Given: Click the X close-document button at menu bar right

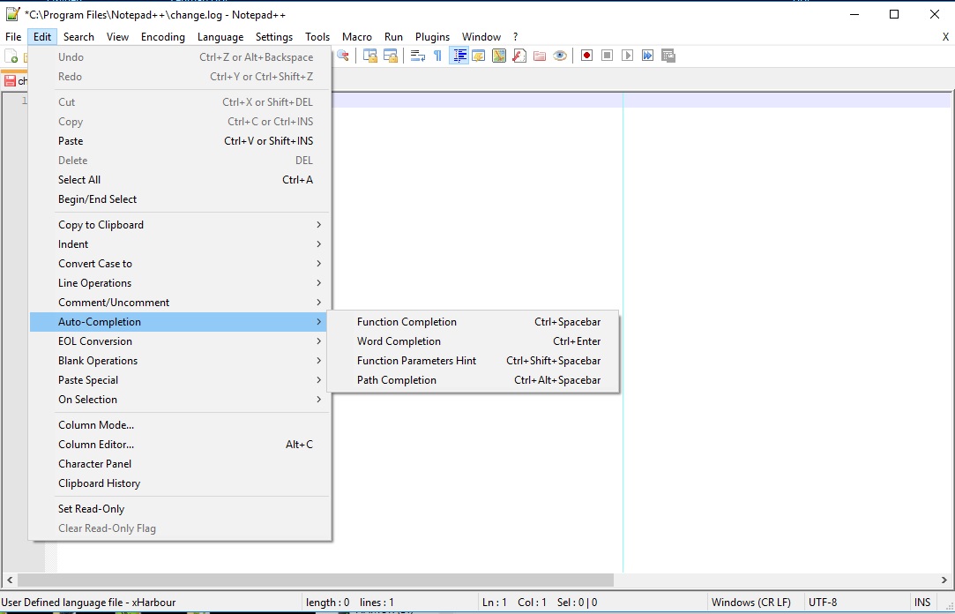Looking at the screenshot, I should [945, 36].
